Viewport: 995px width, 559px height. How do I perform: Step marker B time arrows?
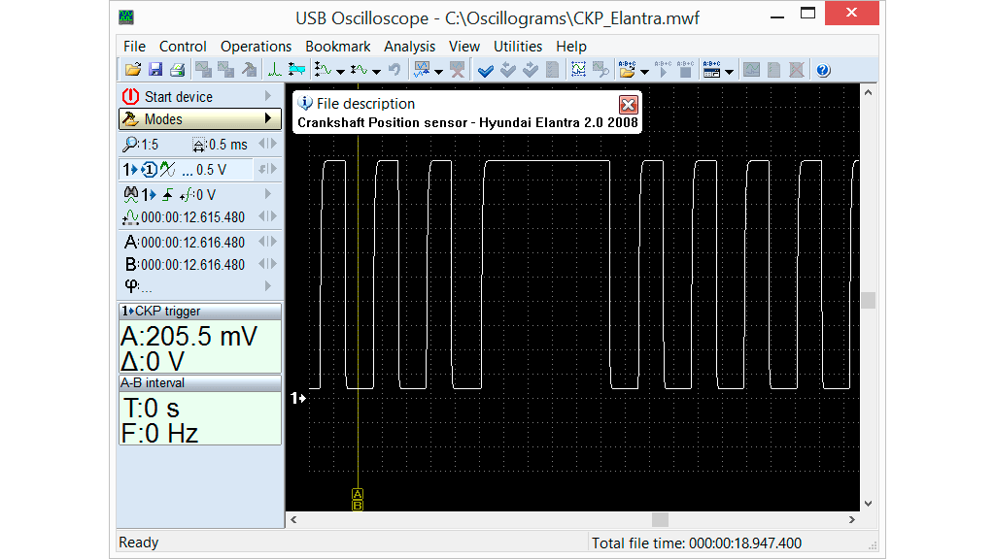click(x=268, y=264)
